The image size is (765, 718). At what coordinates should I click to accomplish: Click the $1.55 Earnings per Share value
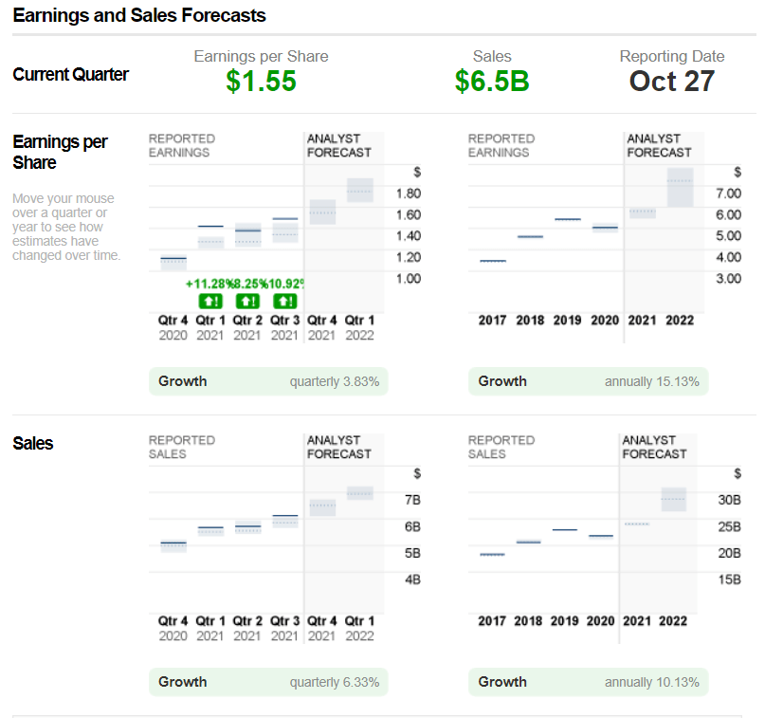click(x=261, y=82)
